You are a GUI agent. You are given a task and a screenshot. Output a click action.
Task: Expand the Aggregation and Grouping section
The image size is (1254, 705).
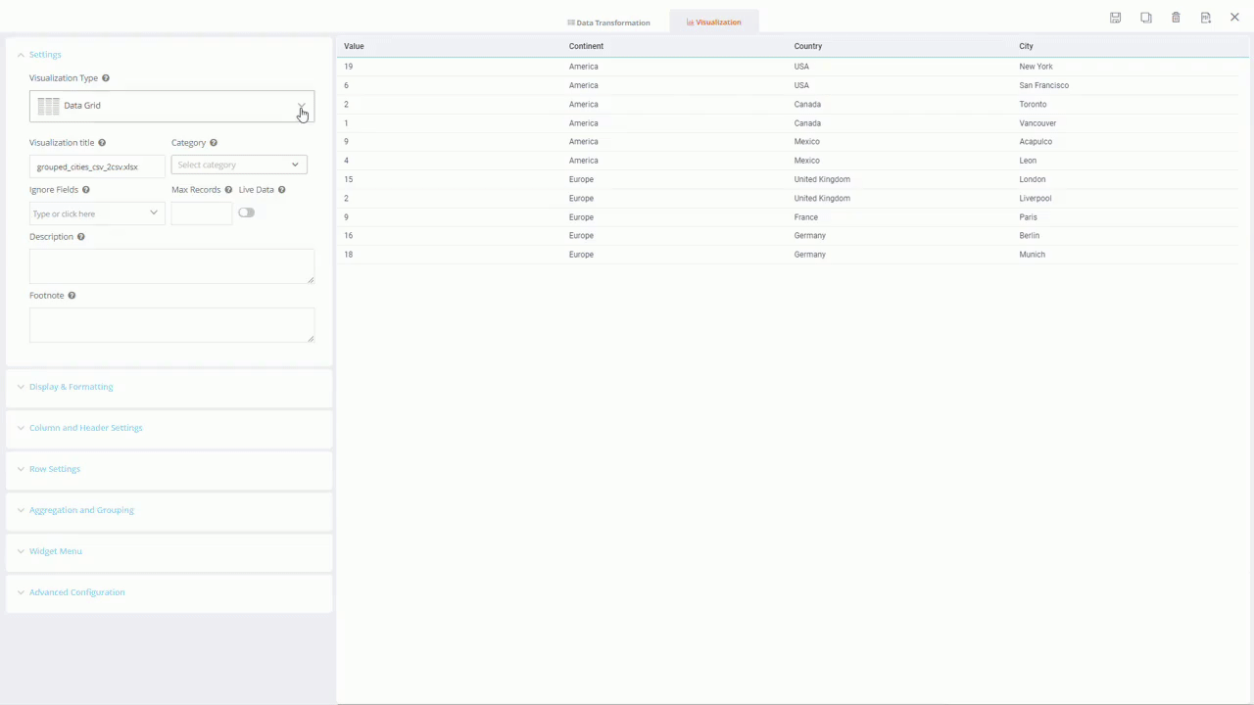81,510
